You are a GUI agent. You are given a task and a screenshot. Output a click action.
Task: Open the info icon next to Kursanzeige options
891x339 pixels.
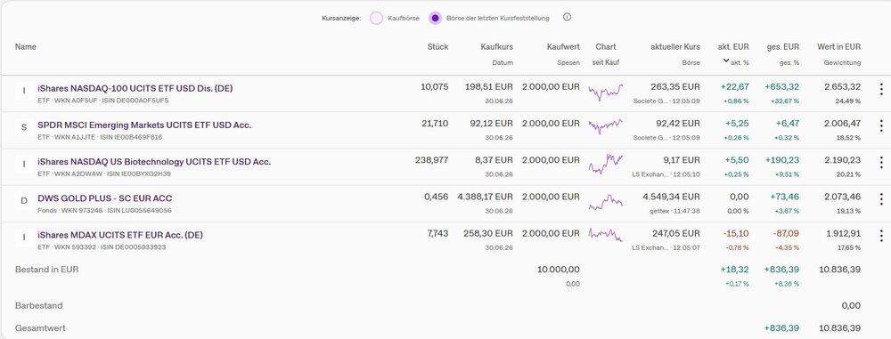tap(567, 18)
